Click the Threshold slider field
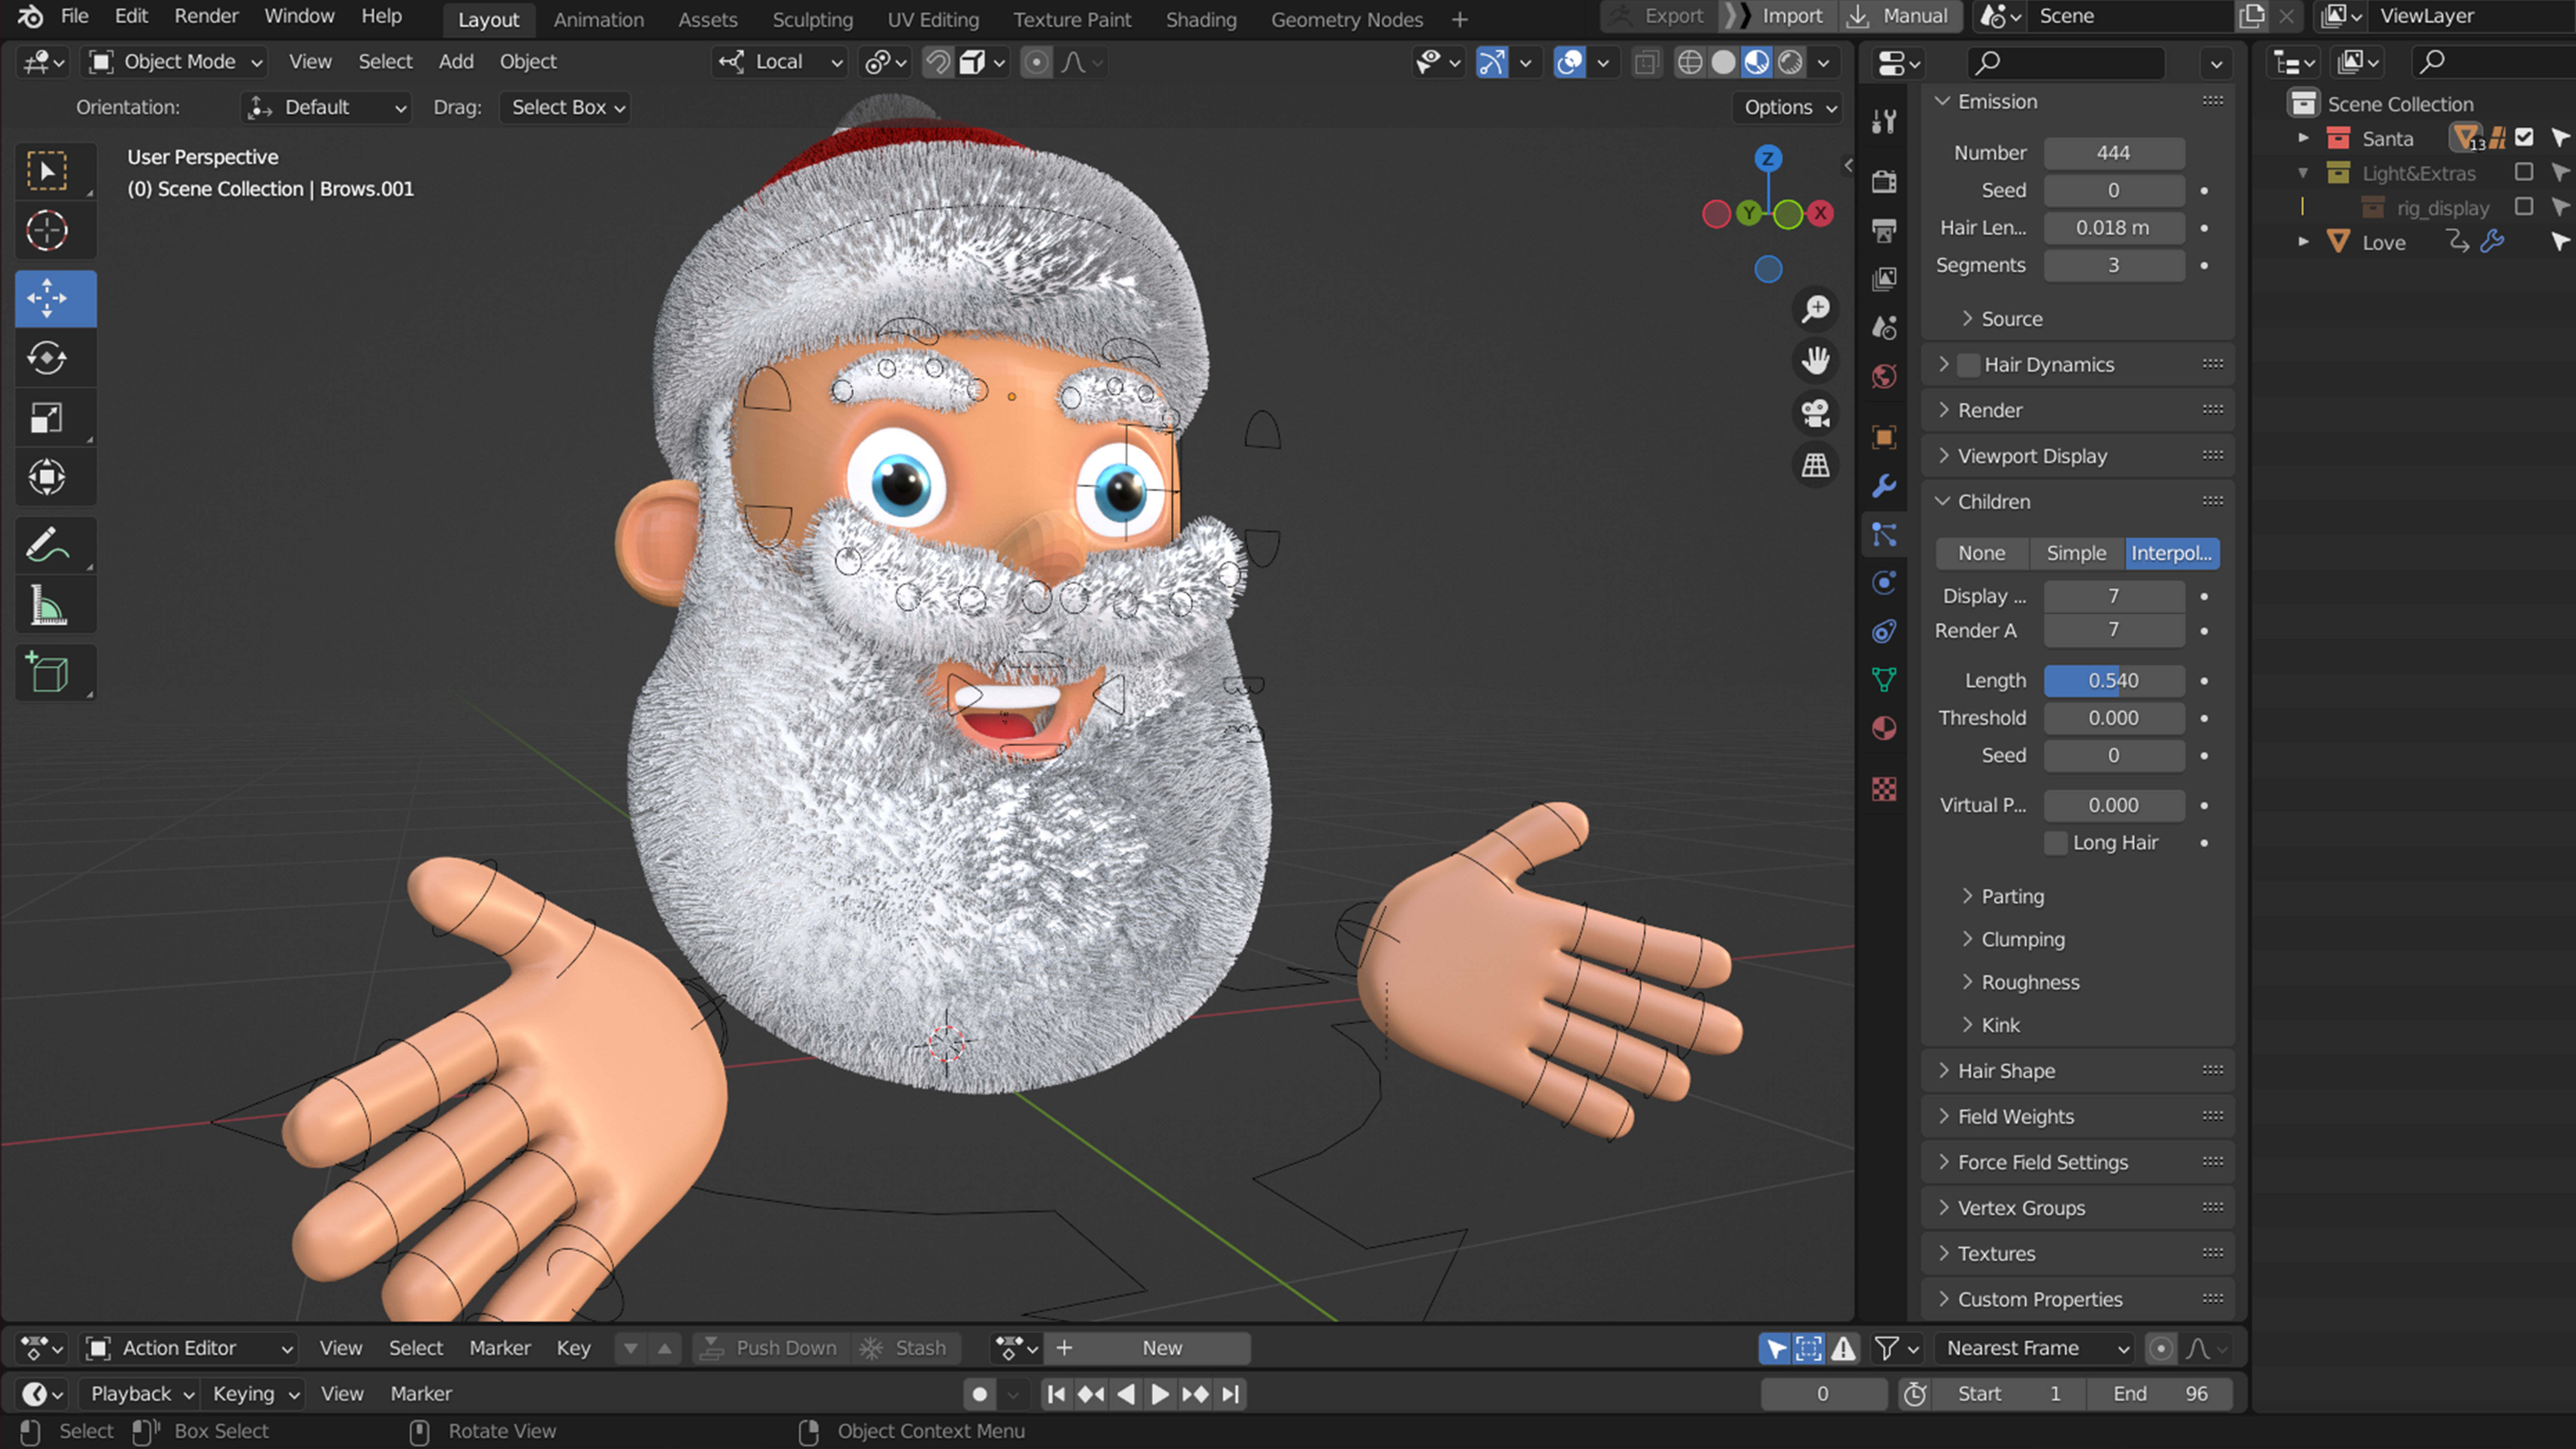2576x1449 pixels. point(2114,718)
